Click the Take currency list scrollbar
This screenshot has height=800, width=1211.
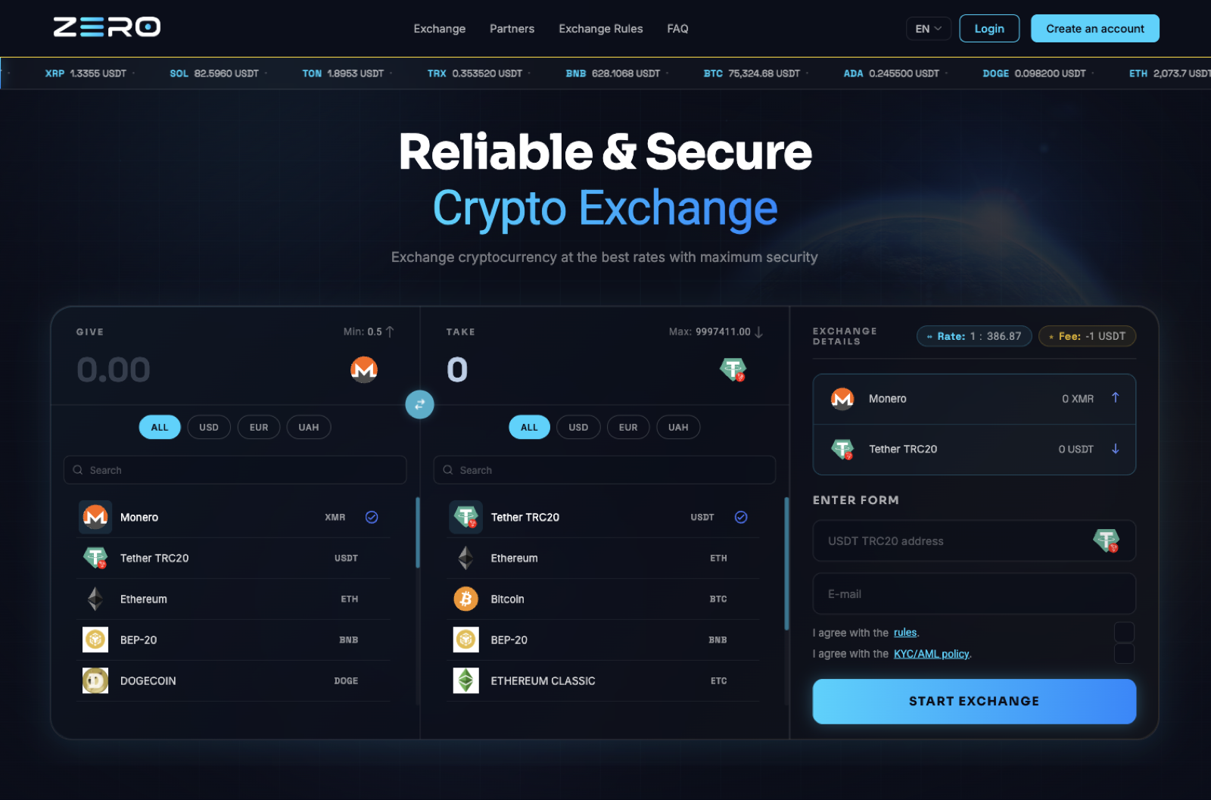coord(787,564)
